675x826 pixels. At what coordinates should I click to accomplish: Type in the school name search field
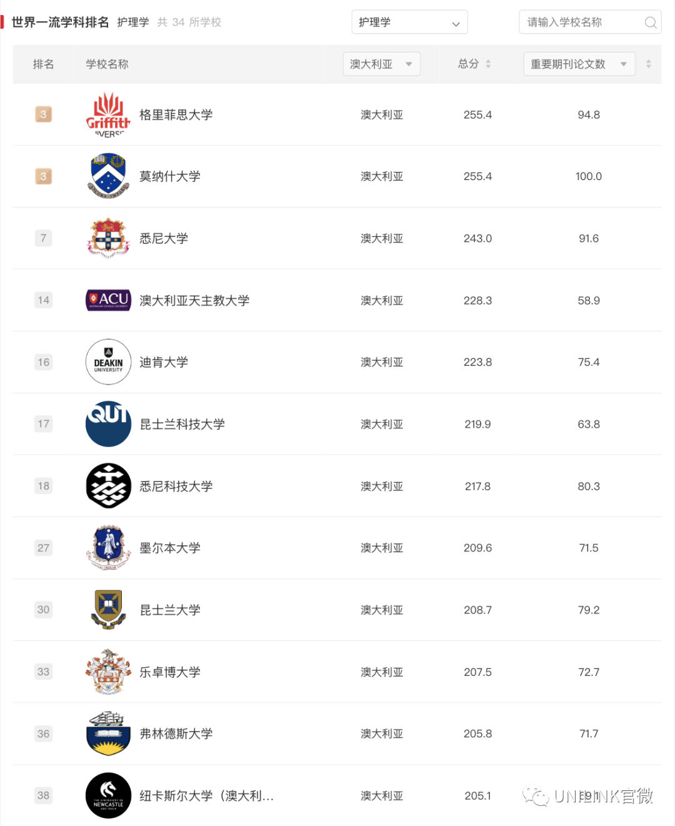pos(581,23)
